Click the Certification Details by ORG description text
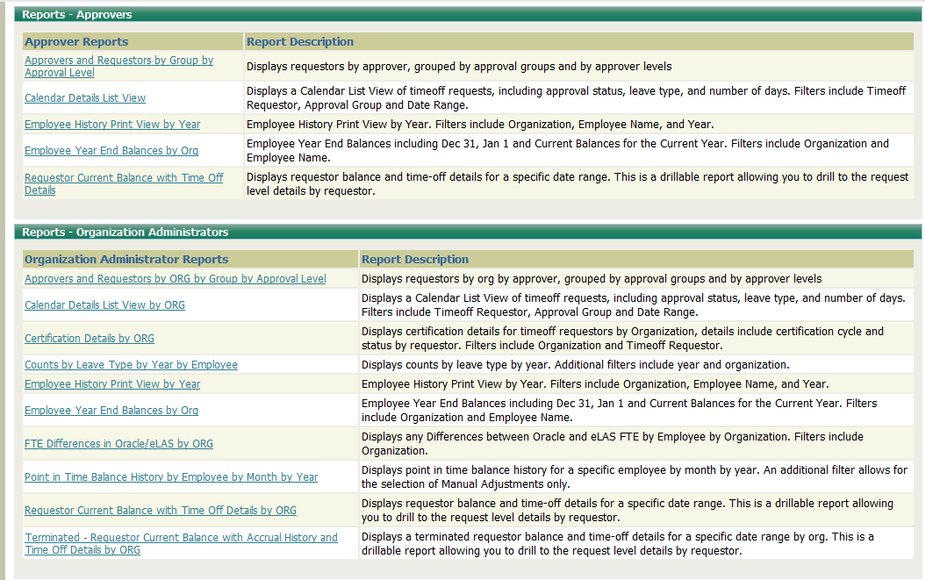This screenshot has width=925, height=580. 622,339
